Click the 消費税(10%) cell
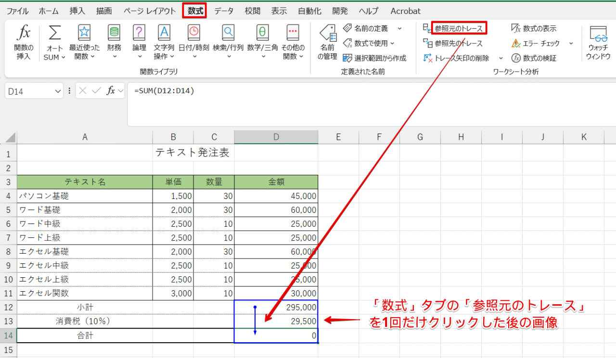The height and width of the screenshot is (358, 616). (85, 321)
